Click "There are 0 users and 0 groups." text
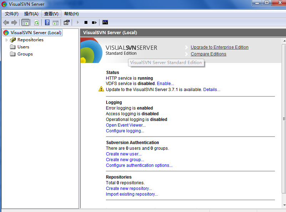The height and width of the screenshot is (212, 286). 137,148
